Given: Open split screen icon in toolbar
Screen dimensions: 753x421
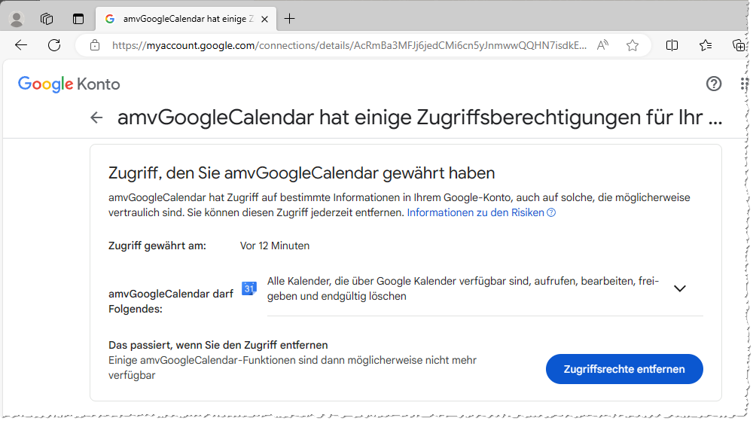Looking at the screenshot, I should [x=672, y=45].
